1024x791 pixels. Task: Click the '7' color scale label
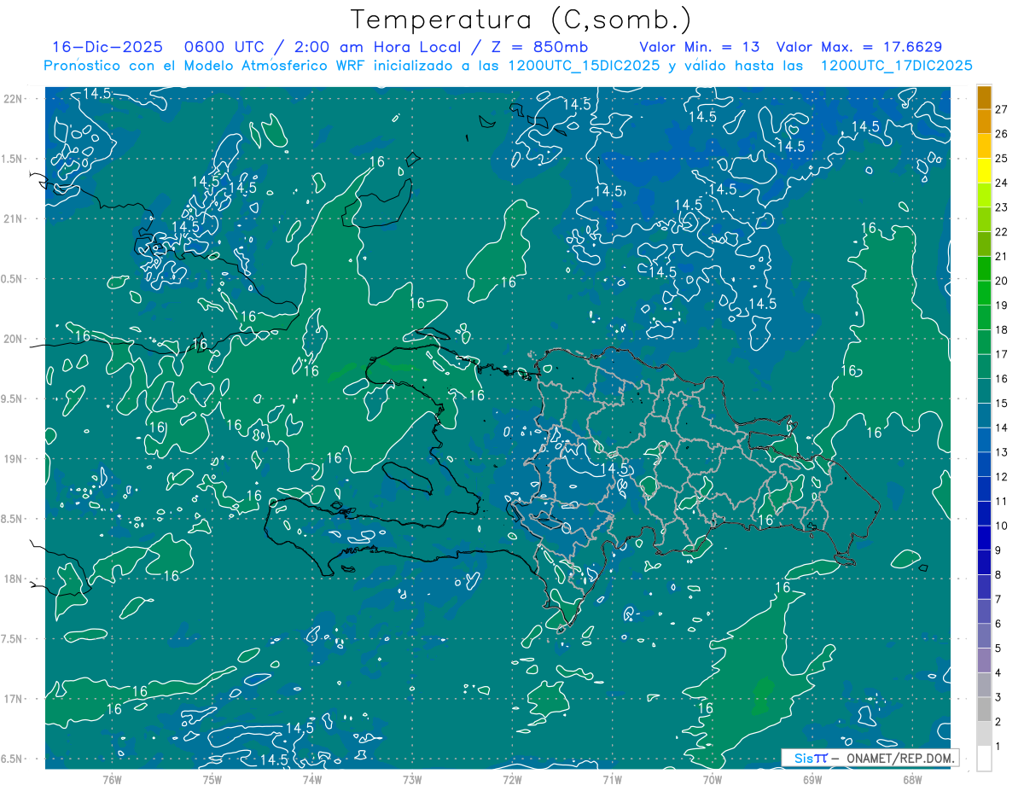click(x=998, y=599)
